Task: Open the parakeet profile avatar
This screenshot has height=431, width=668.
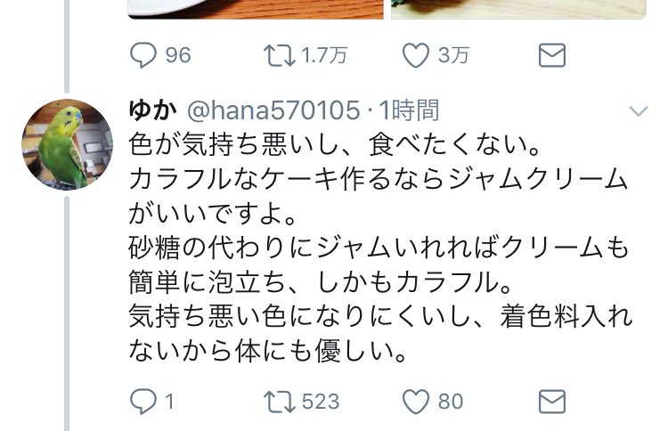Action: pos(68,144)
